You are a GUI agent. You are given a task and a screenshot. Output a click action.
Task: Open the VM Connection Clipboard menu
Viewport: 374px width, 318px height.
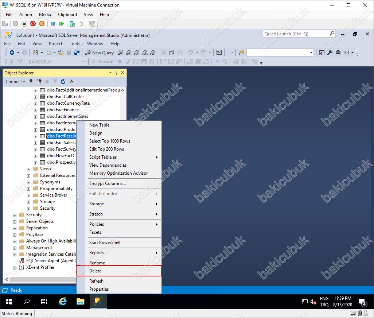pyautogui.click(x=67, y=15)
